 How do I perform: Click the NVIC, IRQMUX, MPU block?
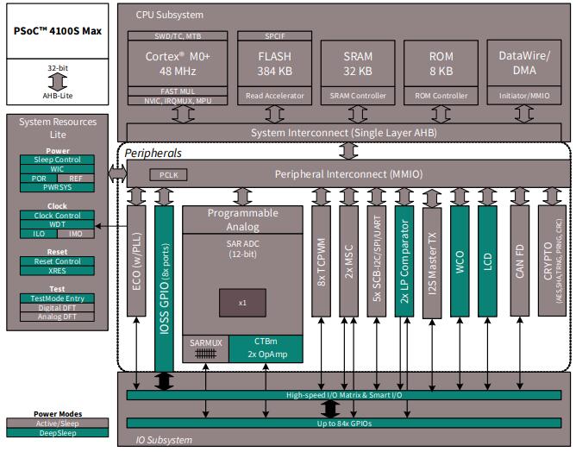(x=178, y=100)
